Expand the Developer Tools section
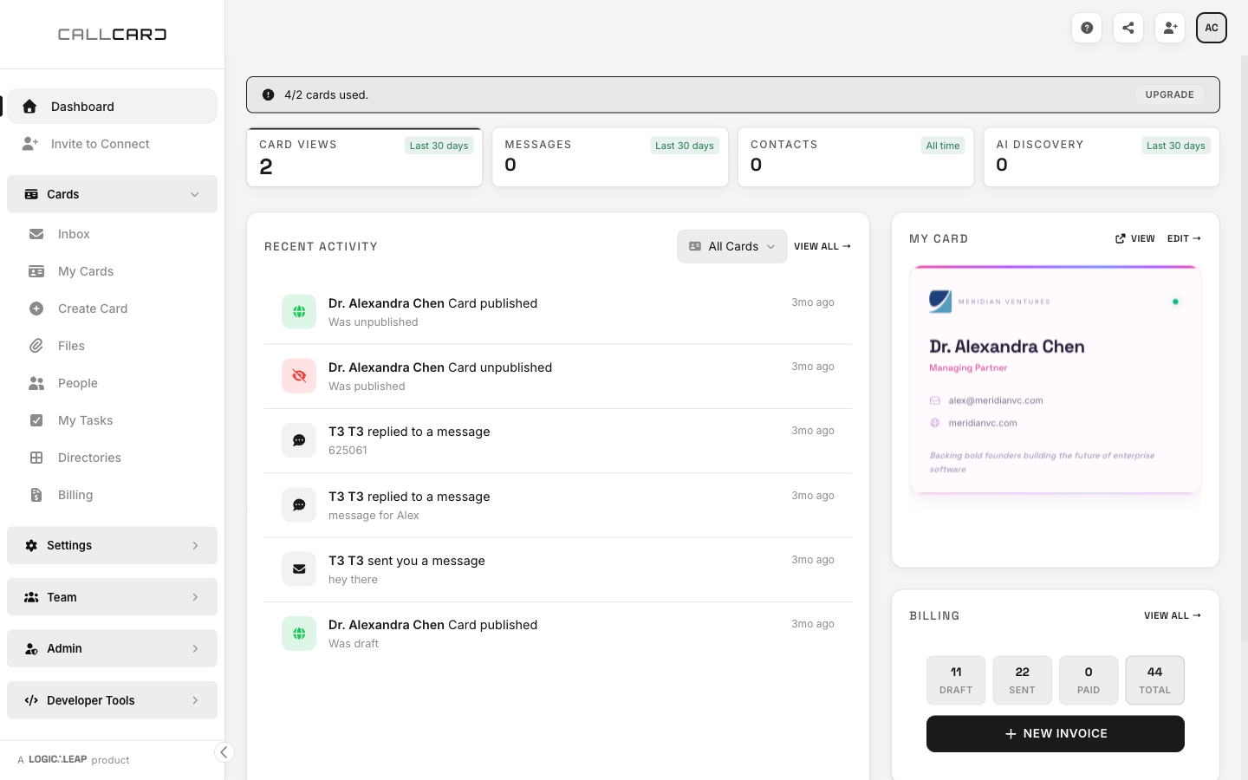 [112, 700]
